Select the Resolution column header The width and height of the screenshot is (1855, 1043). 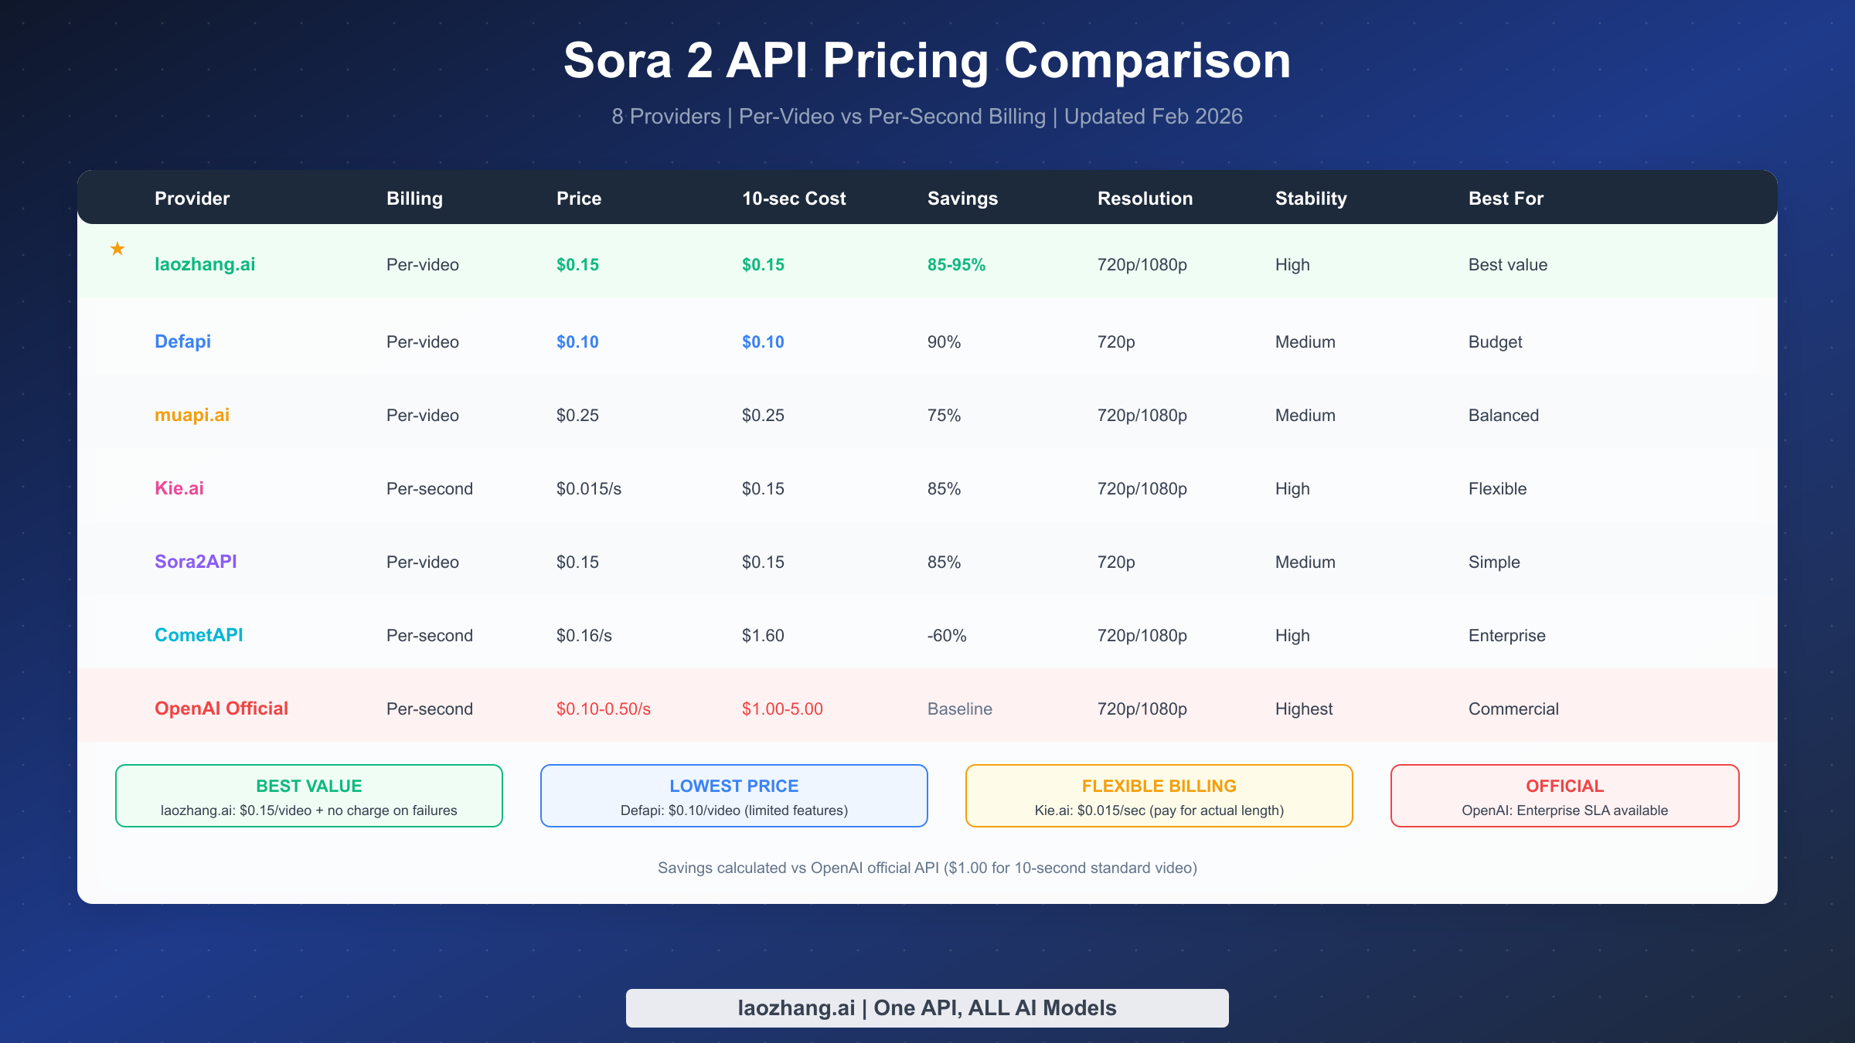coord(1145,199)
